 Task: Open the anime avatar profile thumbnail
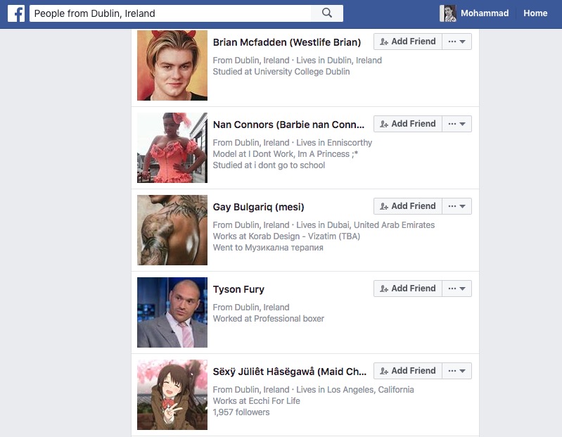(172, 395)
